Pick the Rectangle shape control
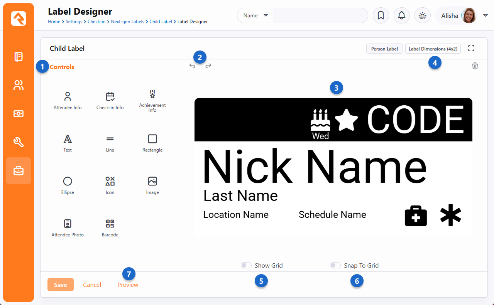 [x=152, y=143]
